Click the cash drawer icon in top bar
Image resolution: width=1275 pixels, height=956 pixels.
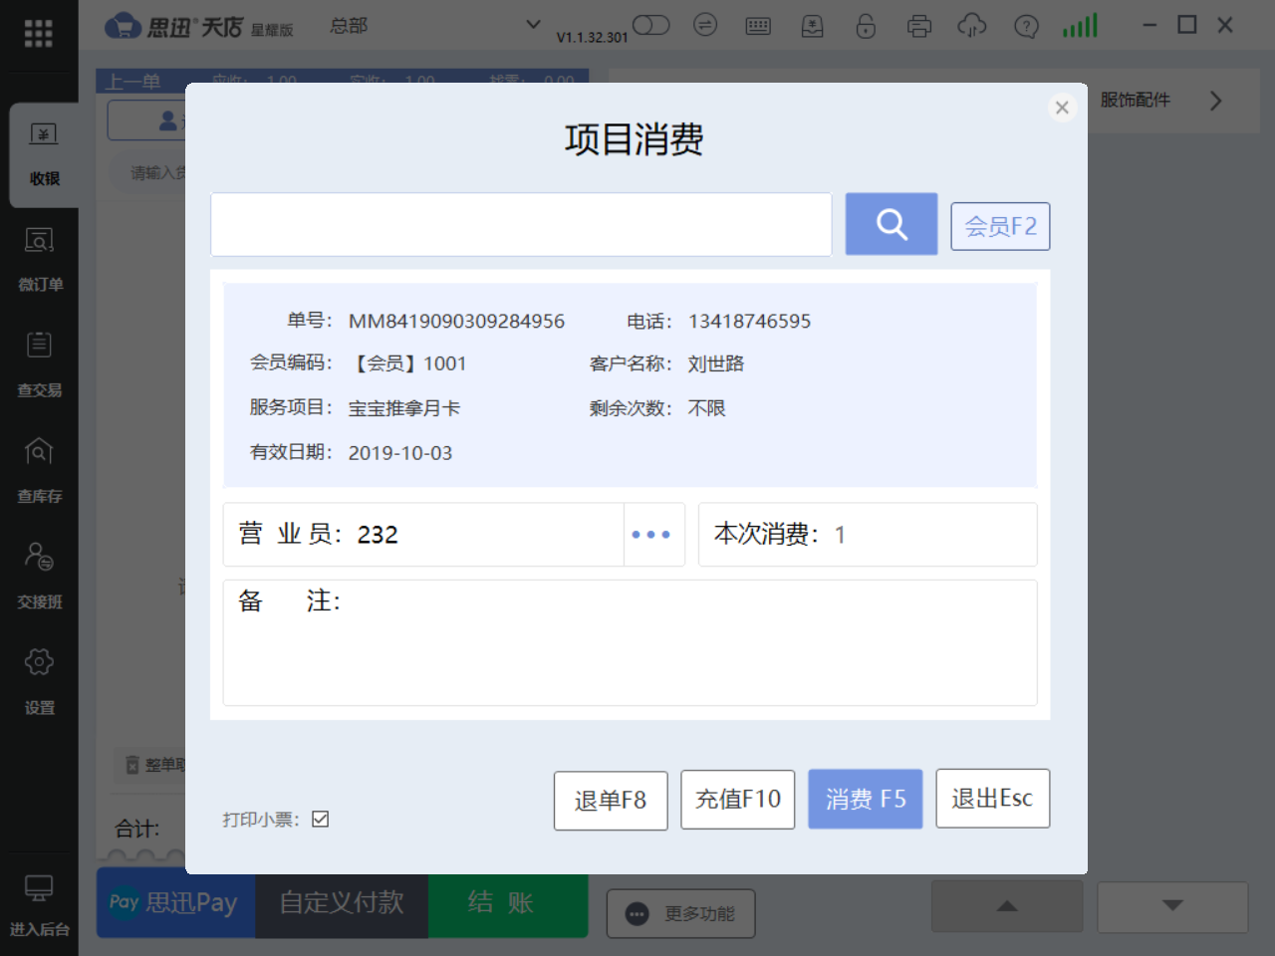[812, 25]
